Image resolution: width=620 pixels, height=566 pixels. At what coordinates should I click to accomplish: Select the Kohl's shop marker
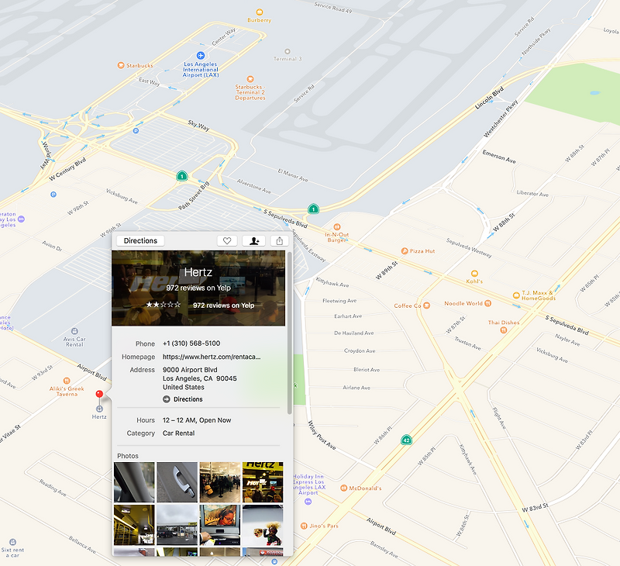(474, 274)
